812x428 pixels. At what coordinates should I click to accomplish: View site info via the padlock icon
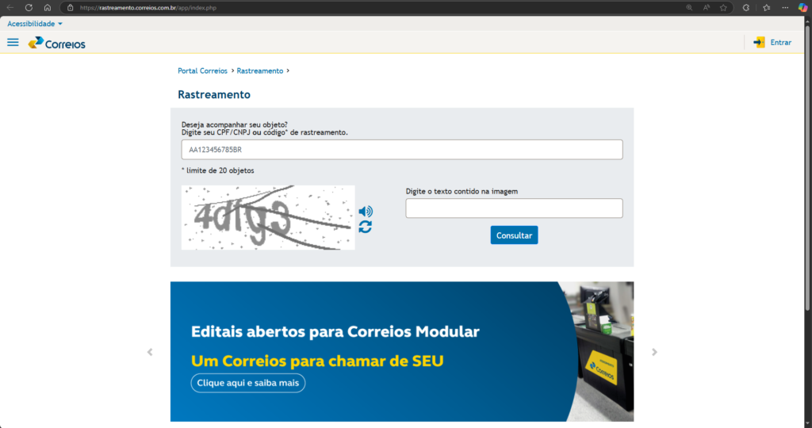tap(71, 8)
